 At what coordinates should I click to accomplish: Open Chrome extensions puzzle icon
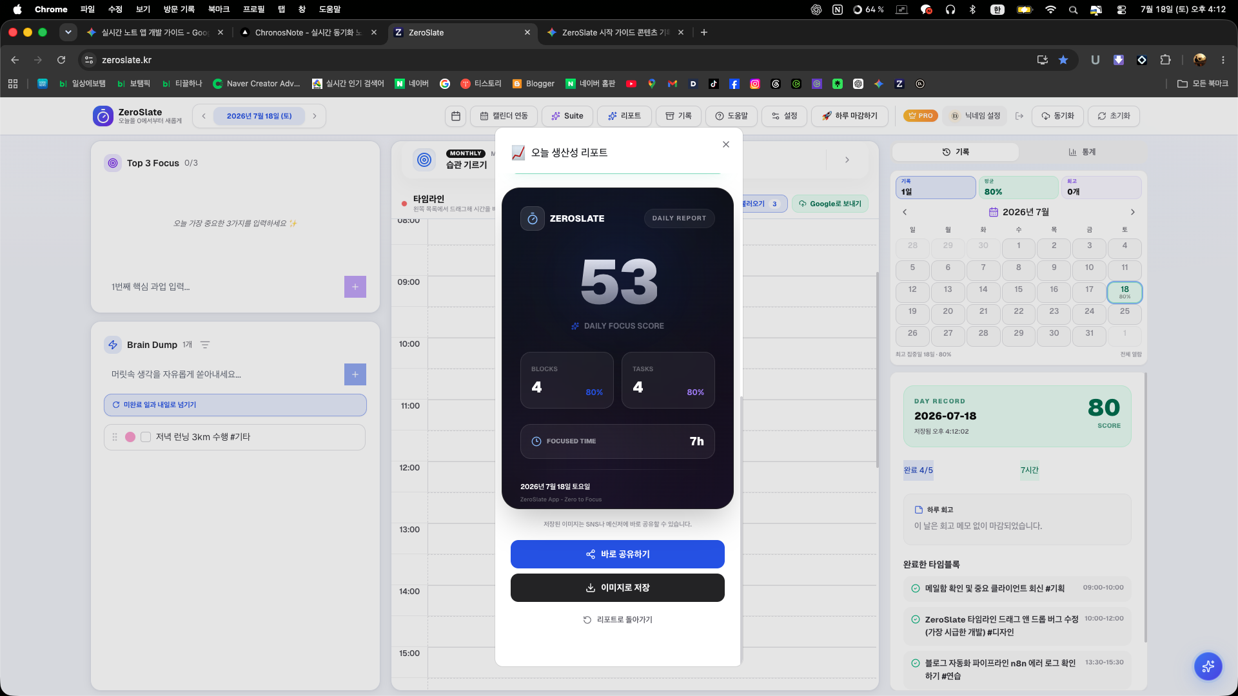pos(1165,60)
